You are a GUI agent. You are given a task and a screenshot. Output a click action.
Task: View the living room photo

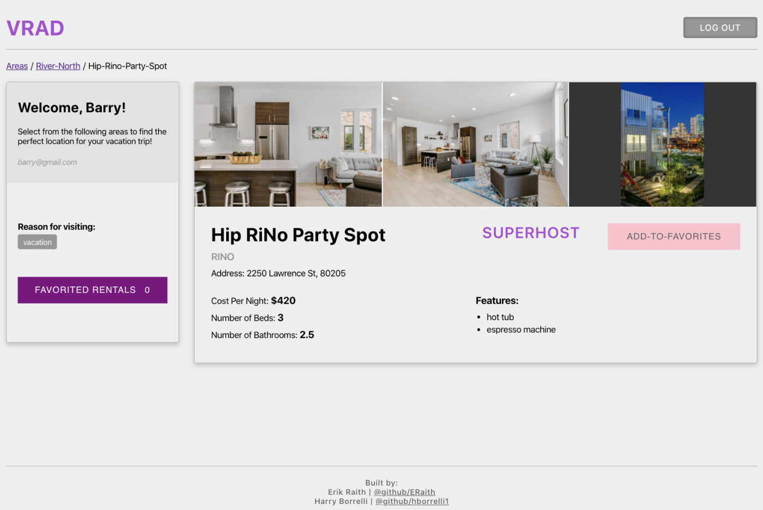475,145
